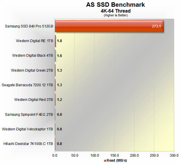Click the 1.6 value for WD Black
Screen dimensions: 180x164
point(60,56)
